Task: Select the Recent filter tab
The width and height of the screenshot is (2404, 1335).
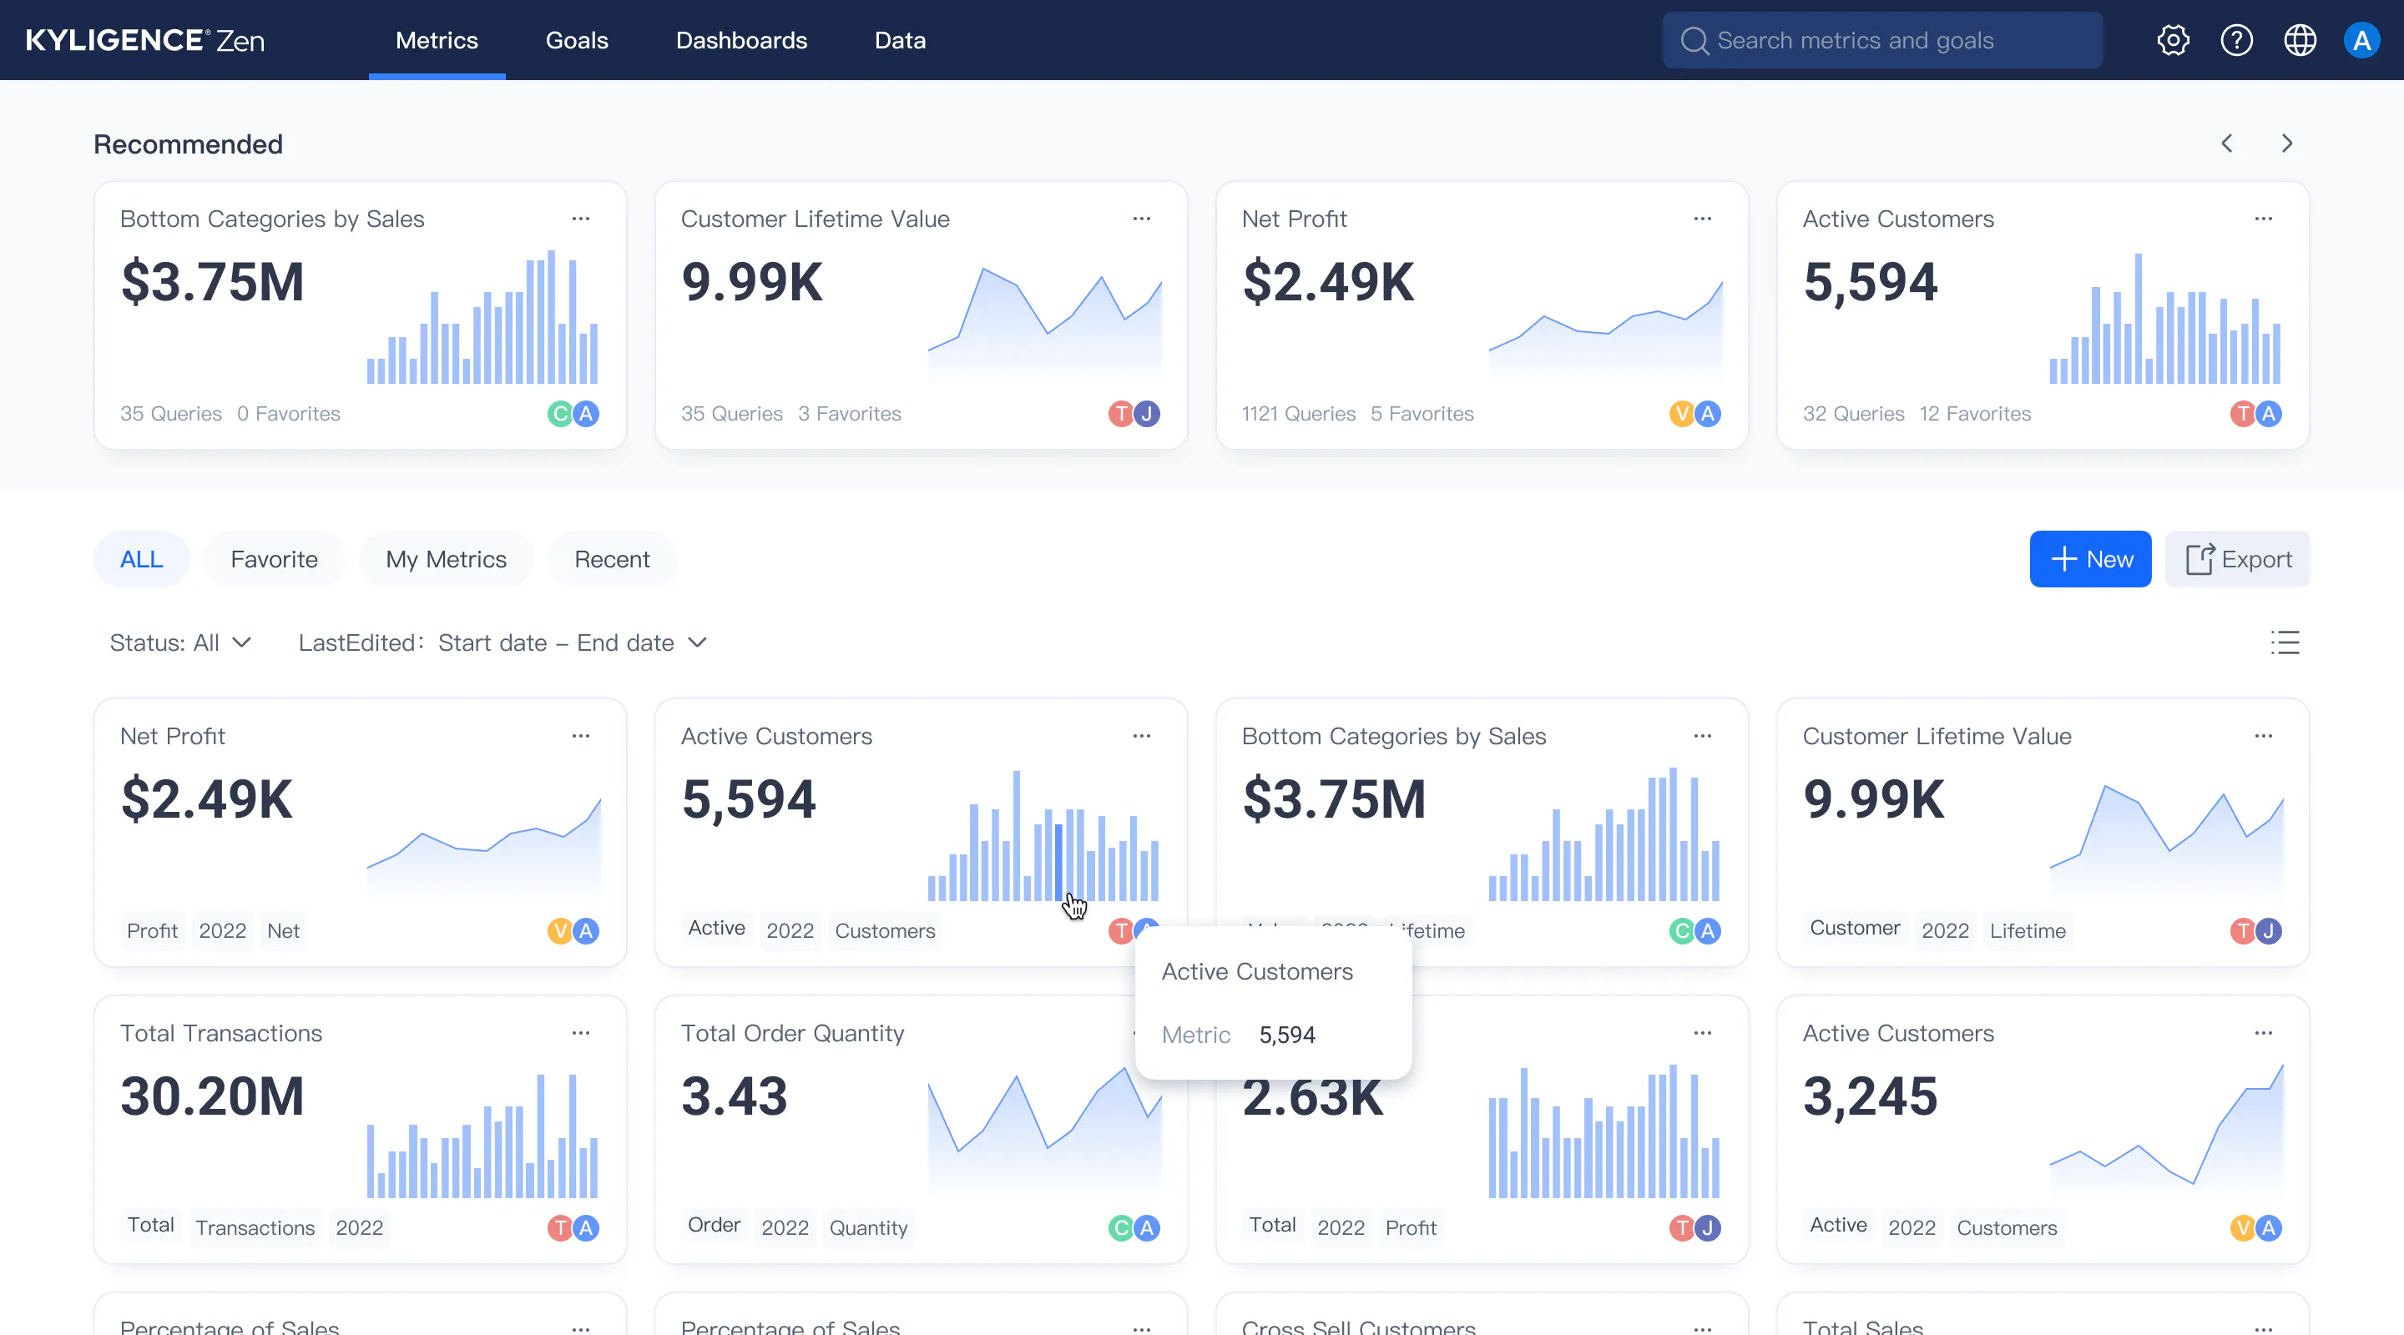Action: [612, 559]
